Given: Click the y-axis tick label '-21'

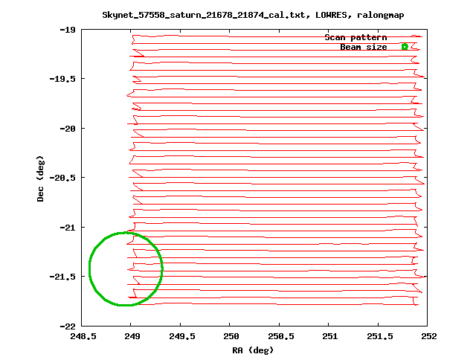Looking at the screenshot, I should pyautogui.click(x=68, y=228).
